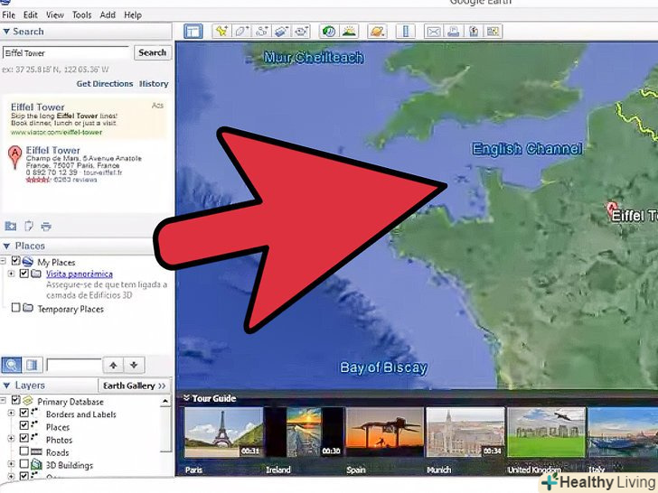Viewport: 658px width, 493px height.
Task: Expand the Visita panorâmica folder
Action: tap(11, 274)
